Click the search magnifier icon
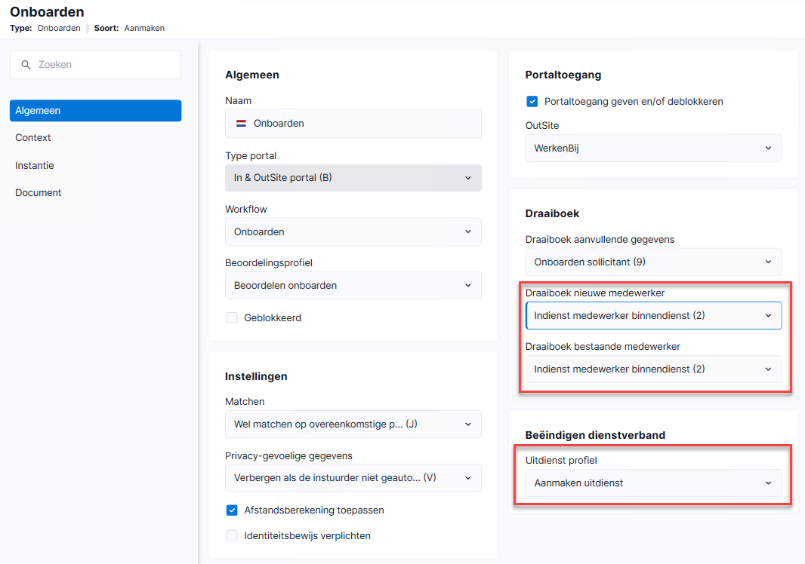The width and height of the screenshot is (805, 564). pyautogui.click(x=26, y=65)
